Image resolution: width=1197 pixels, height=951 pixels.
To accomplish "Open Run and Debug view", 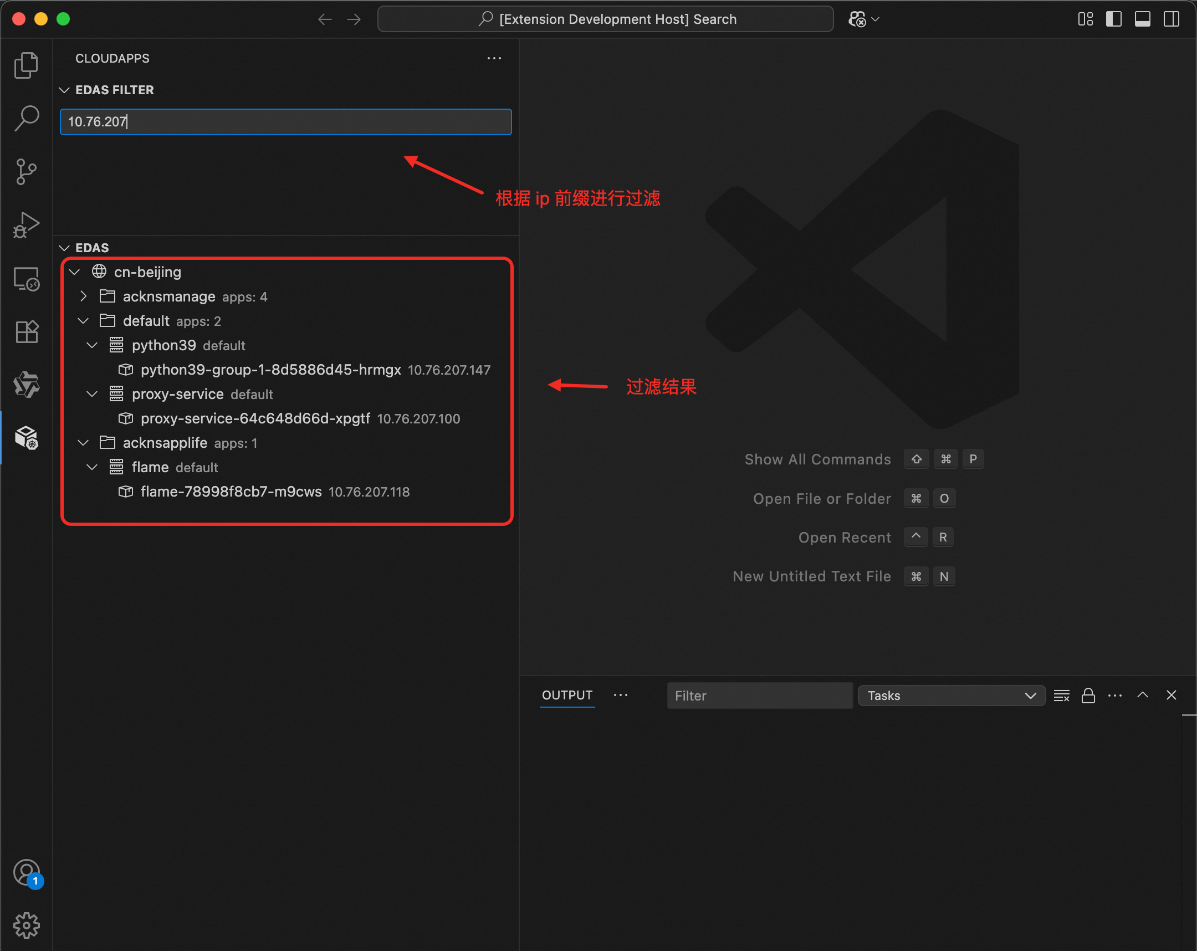I will pyautogui.click(x=26, y=225).
